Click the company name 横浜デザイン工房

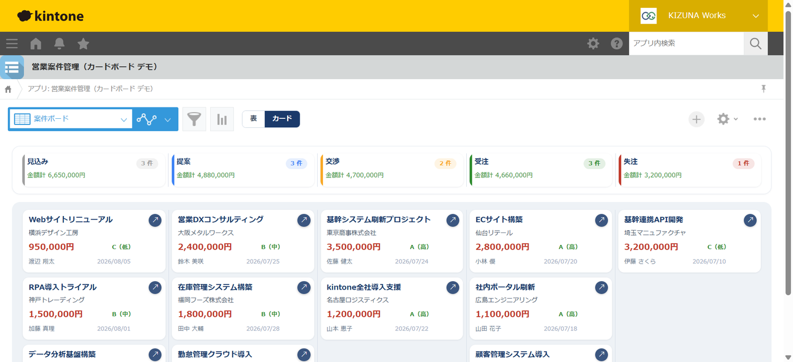point(53,233)
